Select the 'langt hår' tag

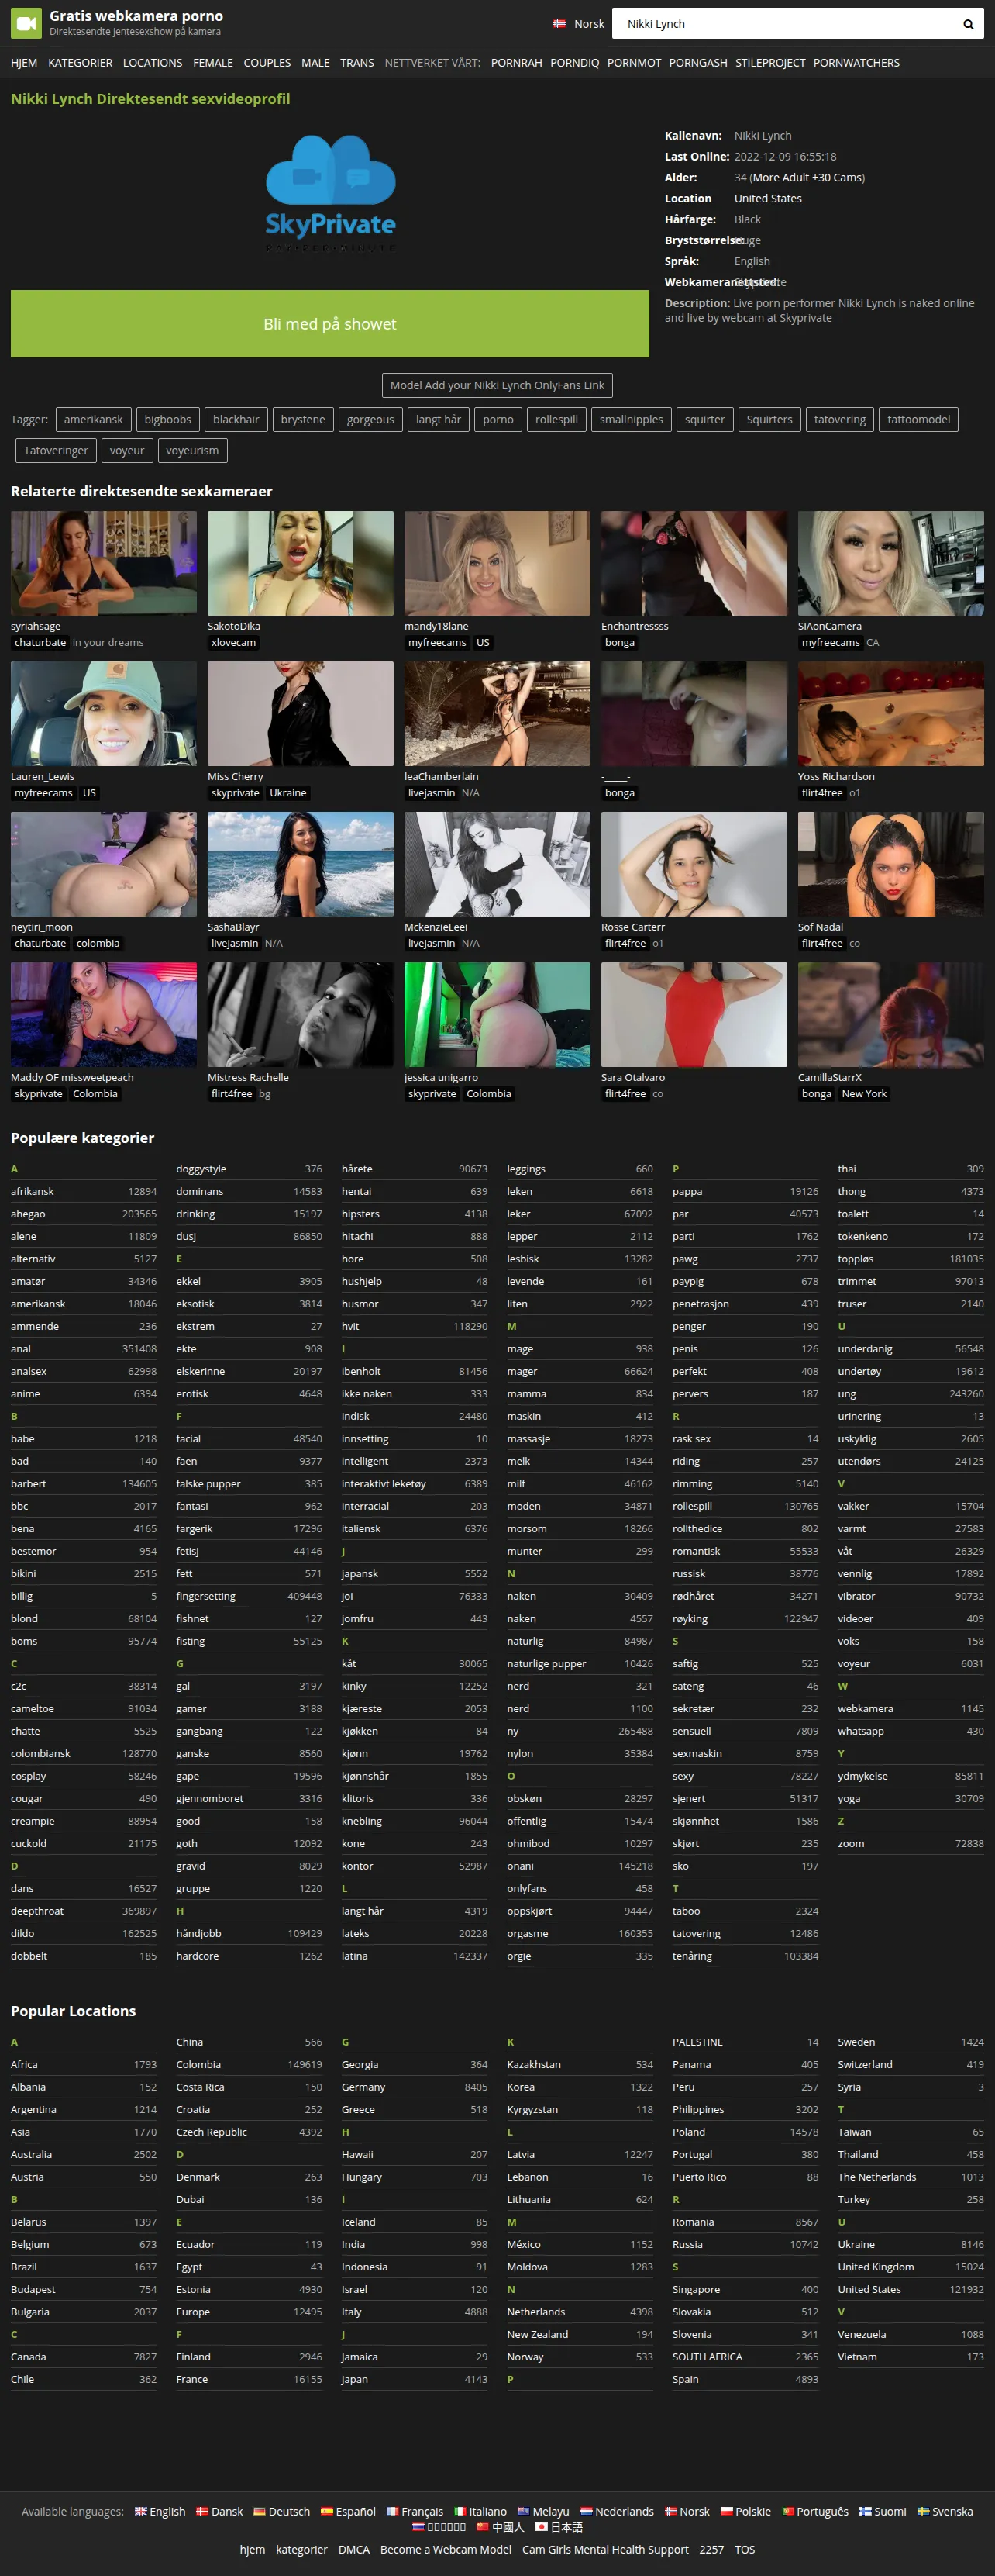tap(439, 420)
